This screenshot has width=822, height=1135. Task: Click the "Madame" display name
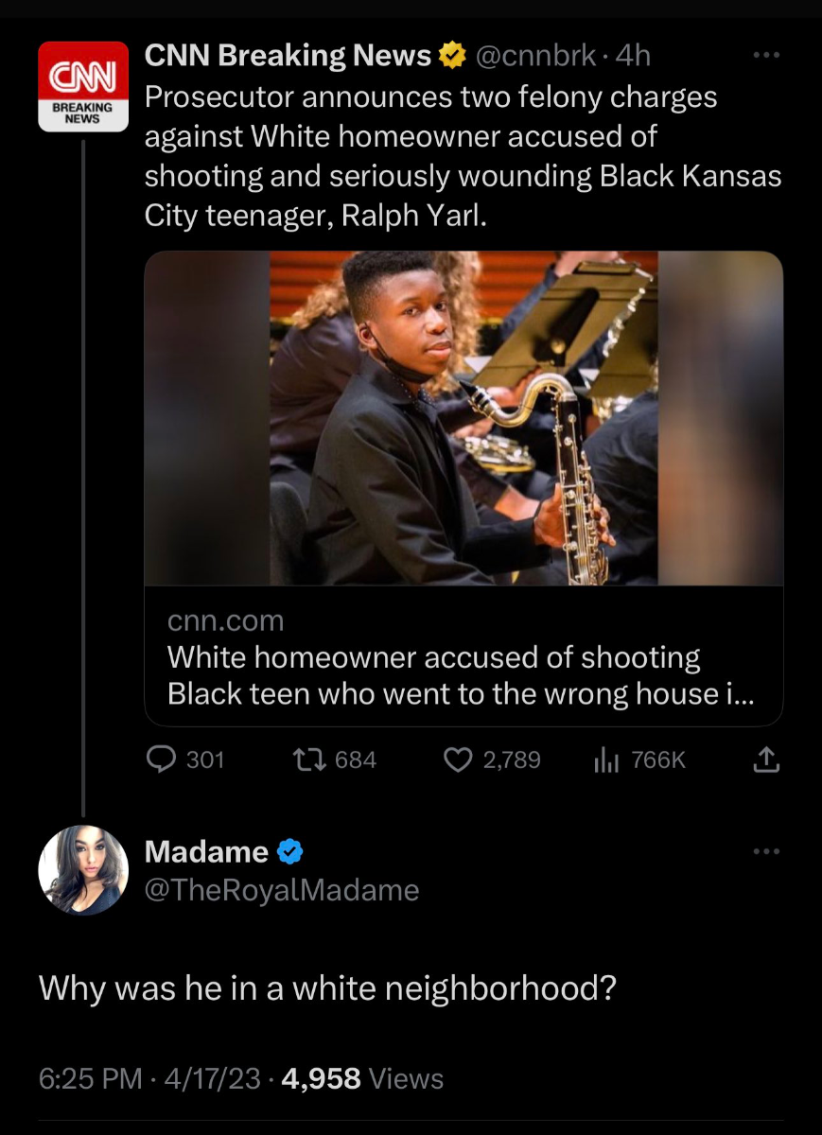click(x=206, y=852)
